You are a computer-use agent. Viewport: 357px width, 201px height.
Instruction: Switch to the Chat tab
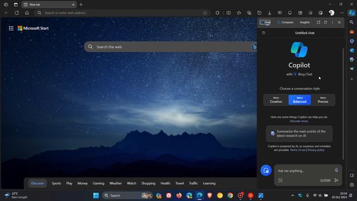pyautogui.click(x=266, y=22)
